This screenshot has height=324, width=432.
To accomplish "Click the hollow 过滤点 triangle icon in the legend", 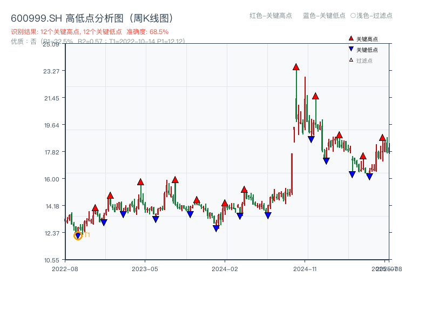I will (x=351, y=59).
